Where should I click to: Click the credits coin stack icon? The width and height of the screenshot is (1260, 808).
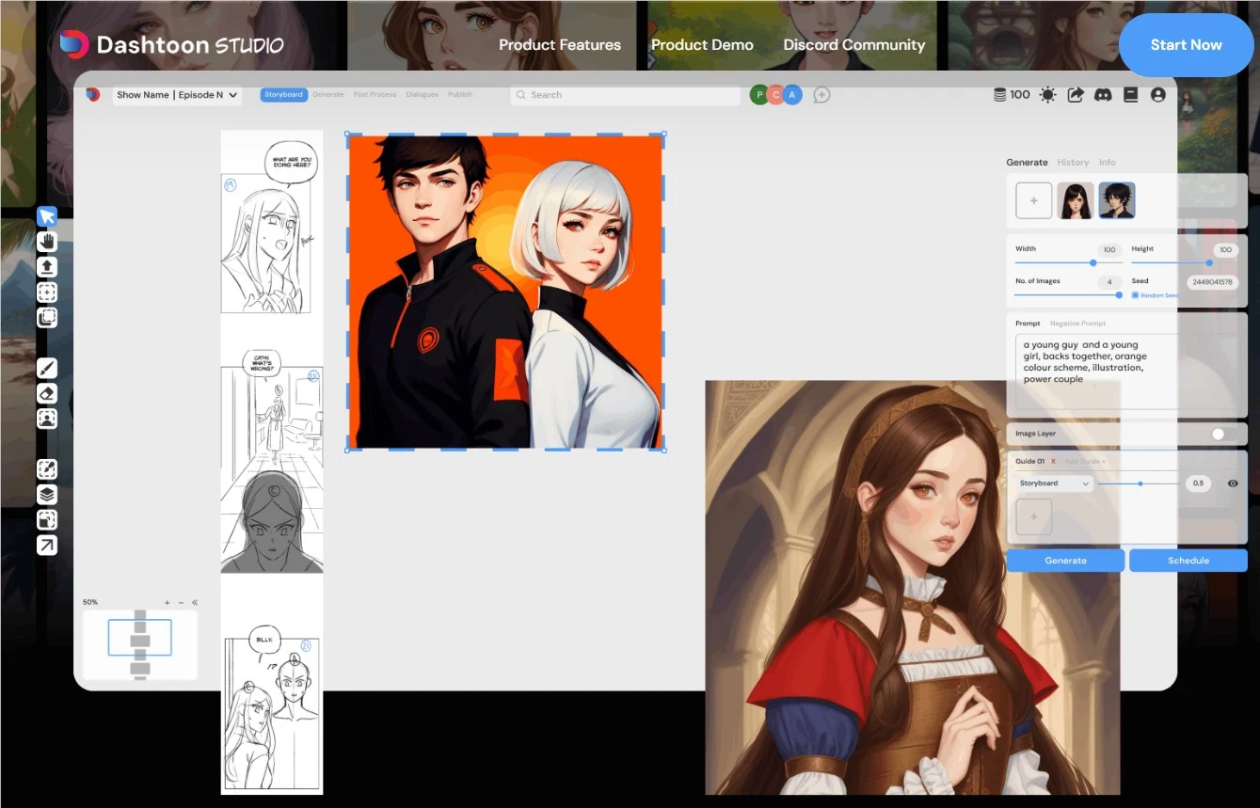(x=1000, y=94)
